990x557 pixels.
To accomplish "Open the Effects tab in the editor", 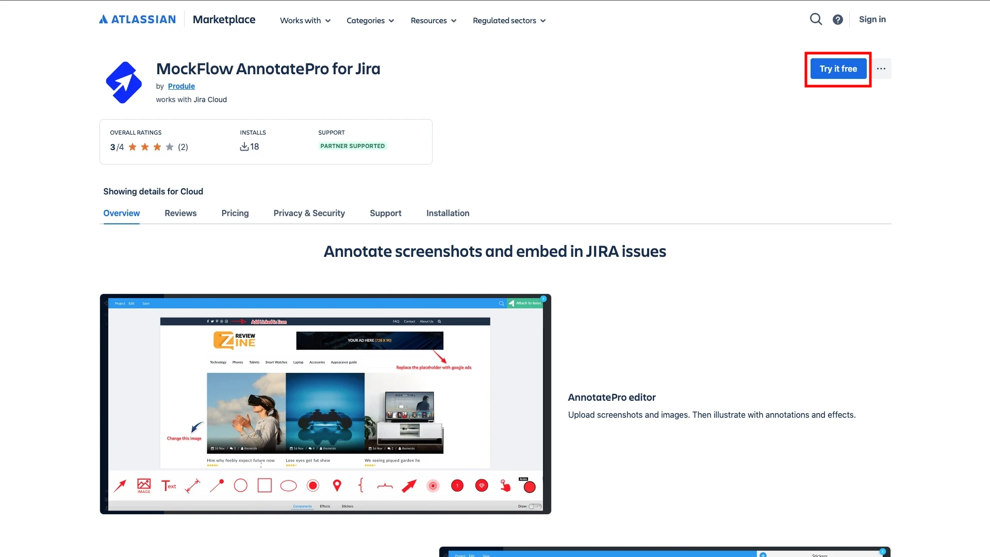I will click(x=324, y=506).
